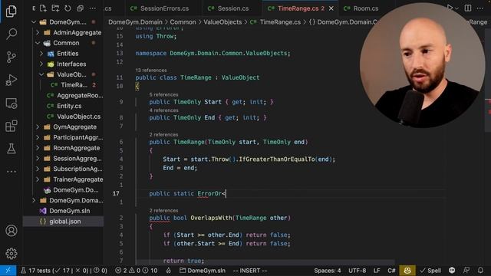Click ValueObjects breadcrumb segment
Image resolution: width=491 pixels, height=276 pixels.
222,22
